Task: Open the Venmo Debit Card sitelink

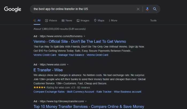Action: click(x=97, y=55)
